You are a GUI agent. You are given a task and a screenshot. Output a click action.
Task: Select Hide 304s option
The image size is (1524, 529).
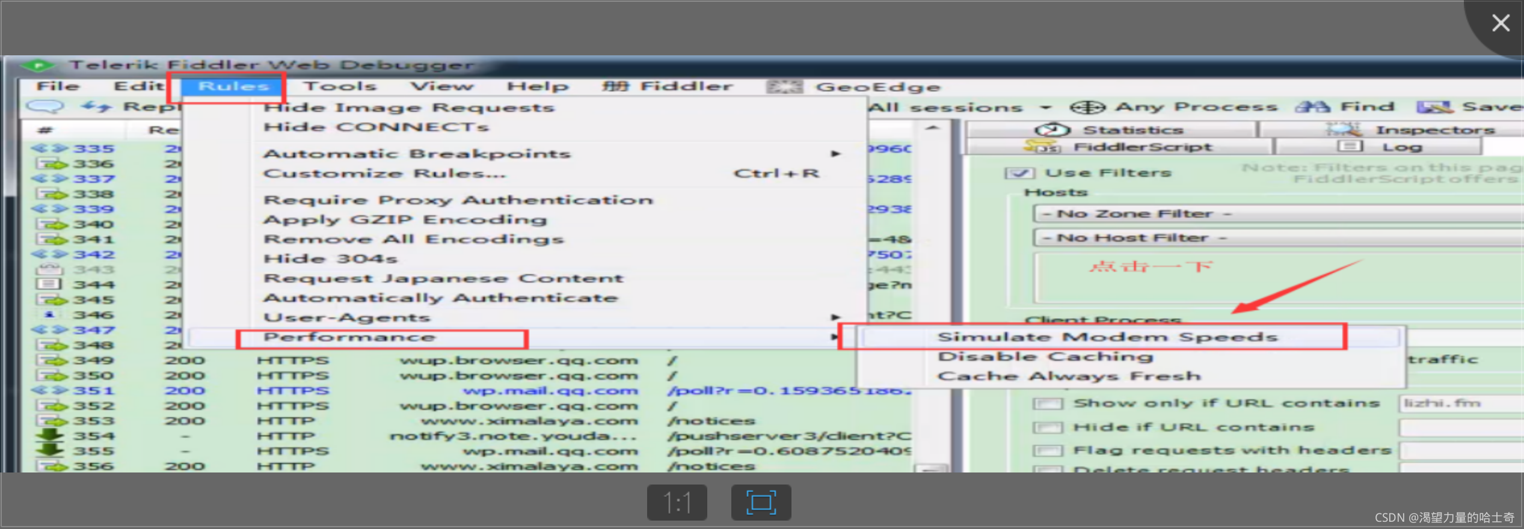tap(331, 259)
